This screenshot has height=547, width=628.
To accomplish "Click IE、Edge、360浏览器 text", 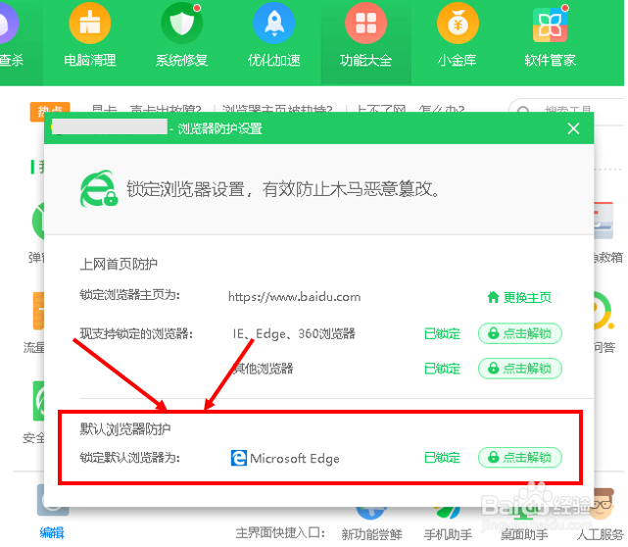I will 294,334.
